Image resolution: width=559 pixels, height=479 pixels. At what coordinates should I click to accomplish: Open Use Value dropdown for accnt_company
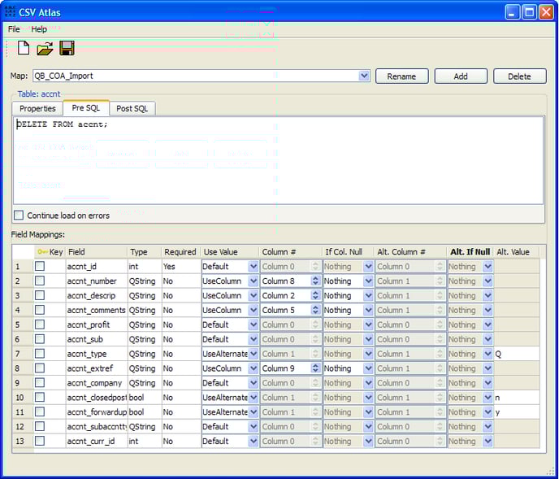253,383
